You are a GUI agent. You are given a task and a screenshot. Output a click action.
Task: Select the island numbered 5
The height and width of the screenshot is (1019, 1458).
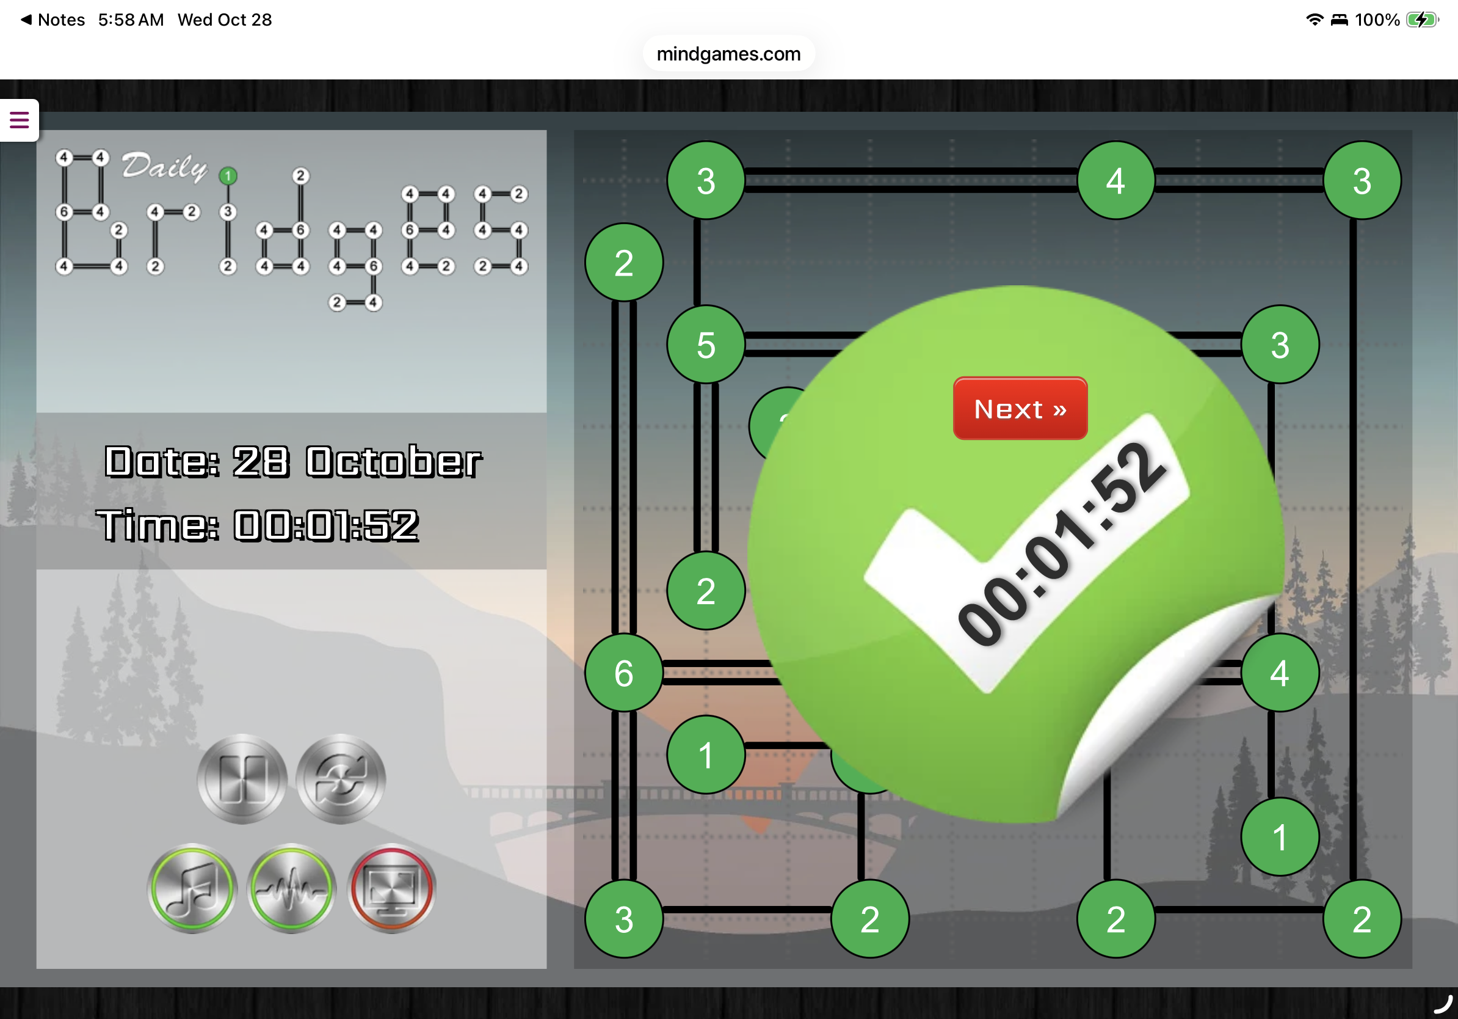(x=706, y=345)
